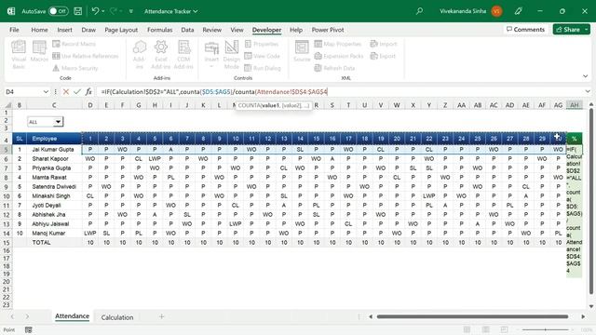Click the Insert Function fx icon
This screenshot has width=596, height=335.
(88, 91)
